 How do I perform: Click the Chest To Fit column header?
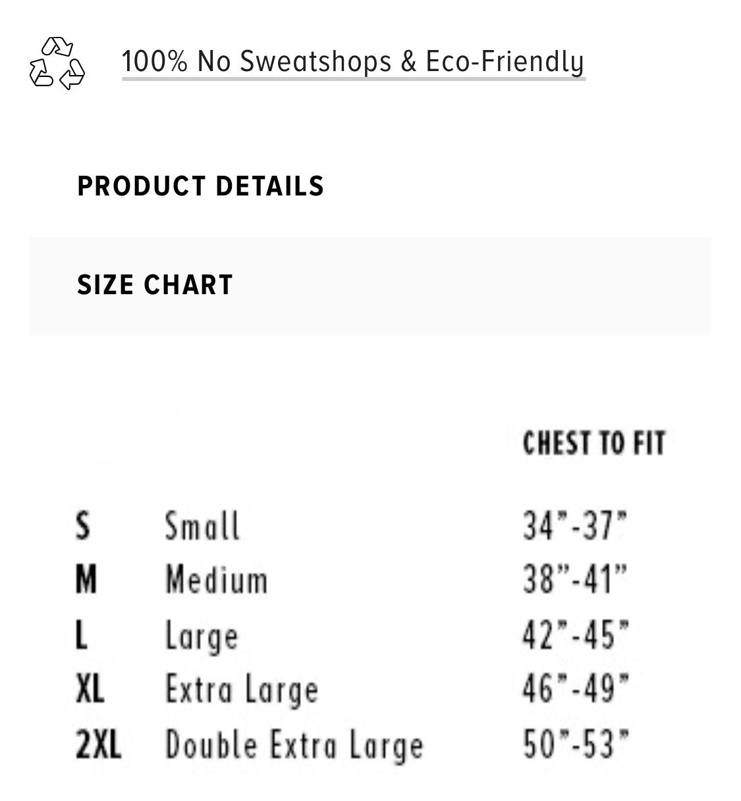[x=593, y=443]
